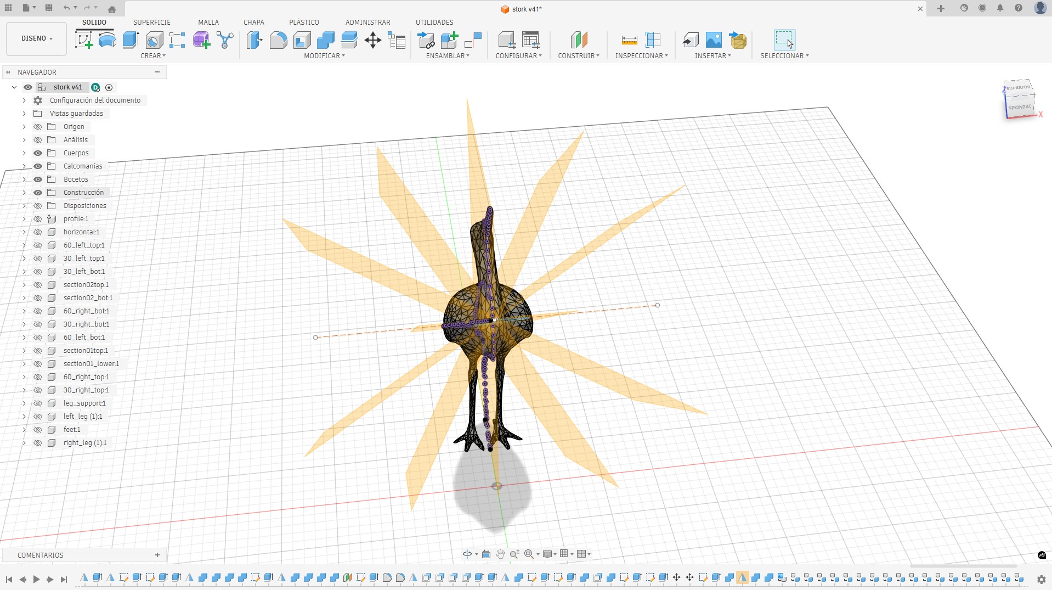Expand the Vistas guardadas folder
Viewport: 1052px width, 590px height.
(x=23, y=113)
